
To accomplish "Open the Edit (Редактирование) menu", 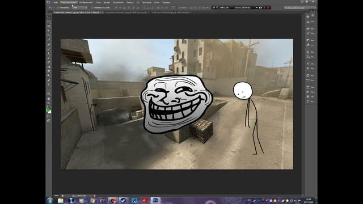I will 69,2.
